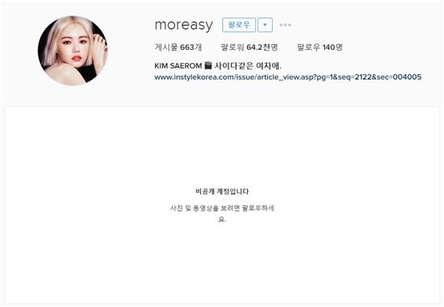
Task: View the 게시물 663개 posts count
Action: [178, 48]
